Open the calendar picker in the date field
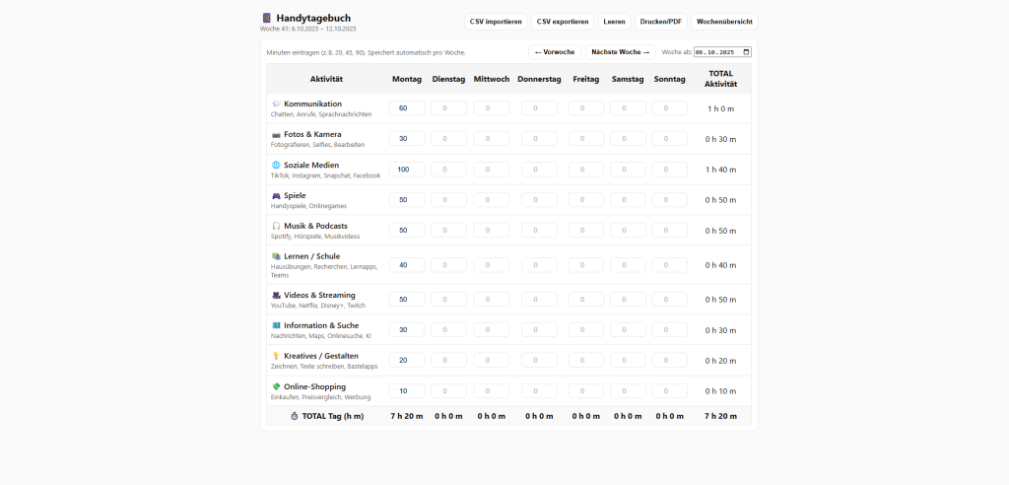This screenshot has height=485, width=1009. click(x=746, y=52)
